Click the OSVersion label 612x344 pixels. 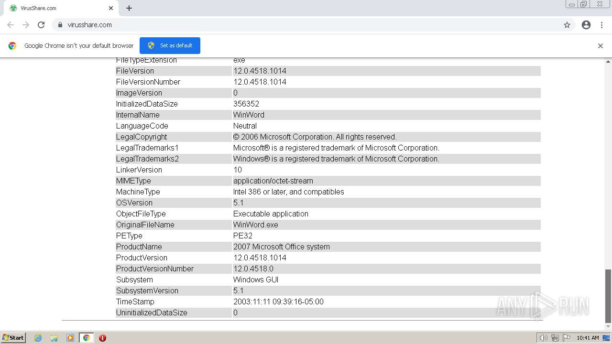pyautogui.click(x=134, y=203)
